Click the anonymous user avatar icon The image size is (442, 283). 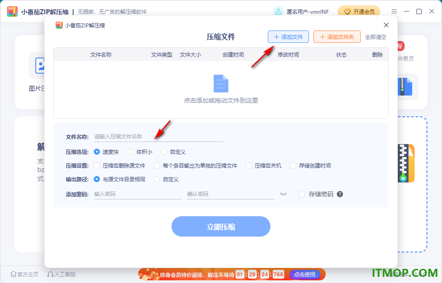click(x=278, y=11)
